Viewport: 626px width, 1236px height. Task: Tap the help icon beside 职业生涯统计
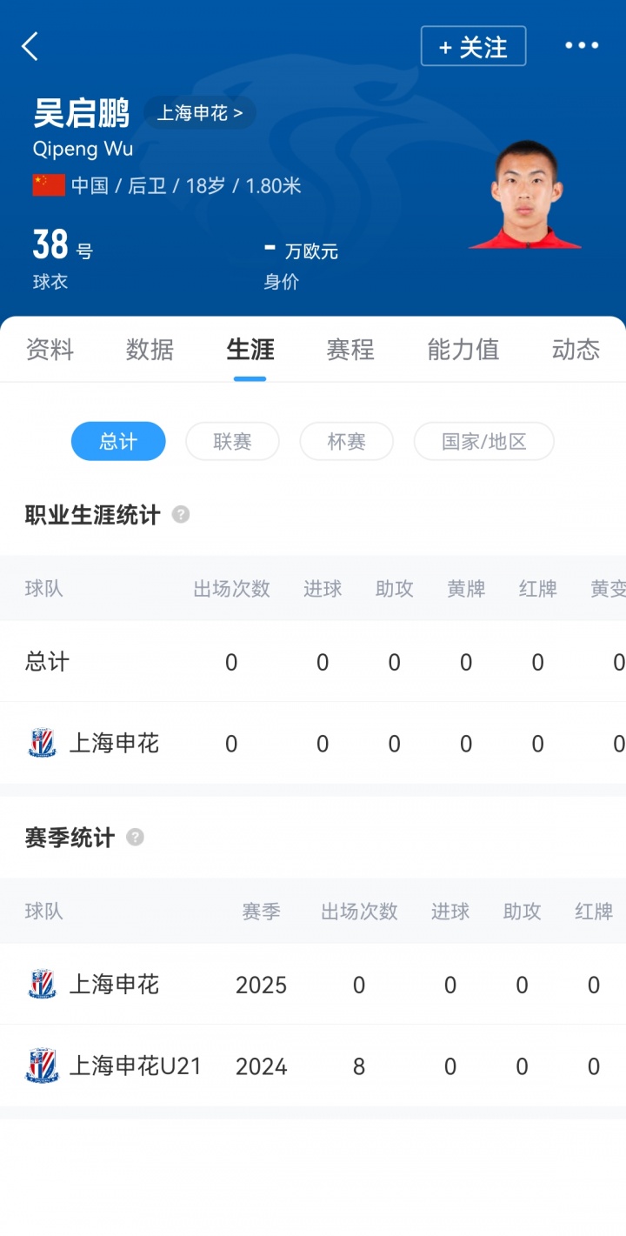point(181,514)
